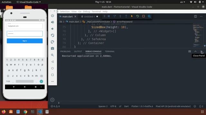Split the editor to the right
This screenshot has width=206, height=115.
[195, 16]
